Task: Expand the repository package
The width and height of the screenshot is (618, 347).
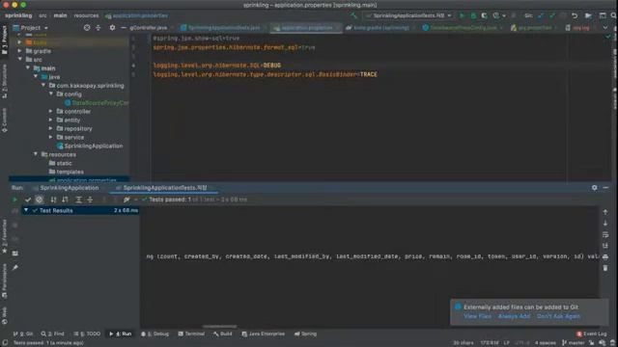Action: (51, 128)
